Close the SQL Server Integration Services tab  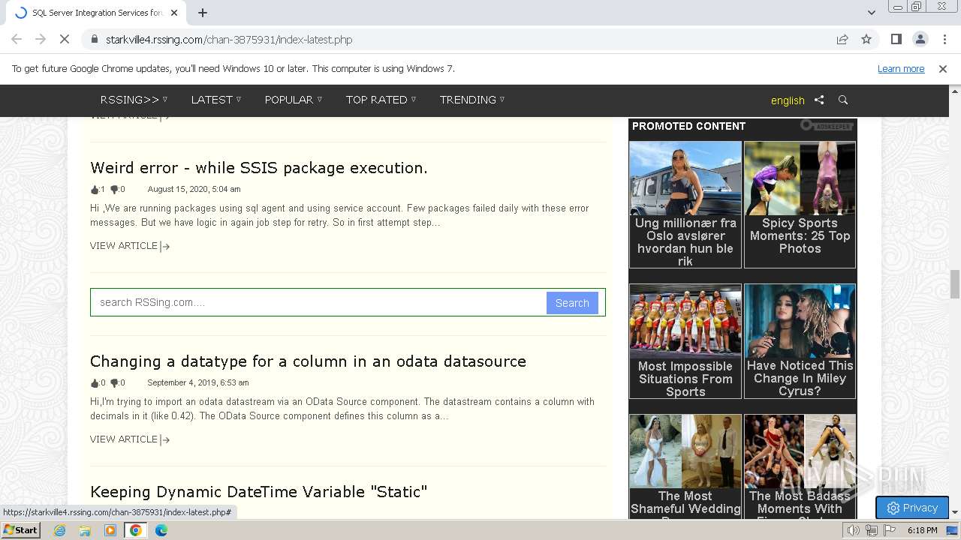point(174,13)
